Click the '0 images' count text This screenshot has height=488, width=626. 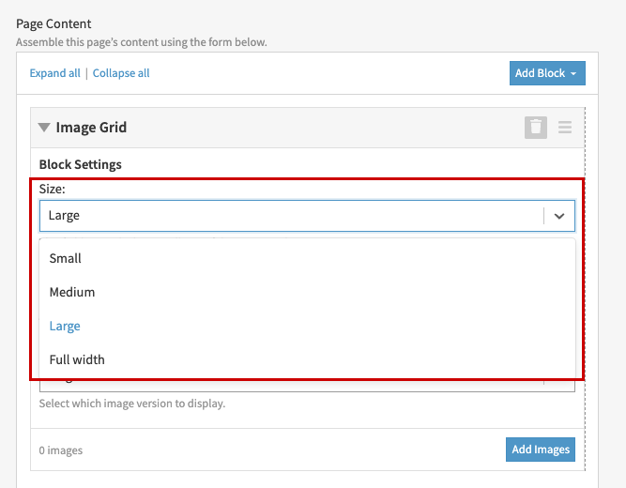(61, 450)
